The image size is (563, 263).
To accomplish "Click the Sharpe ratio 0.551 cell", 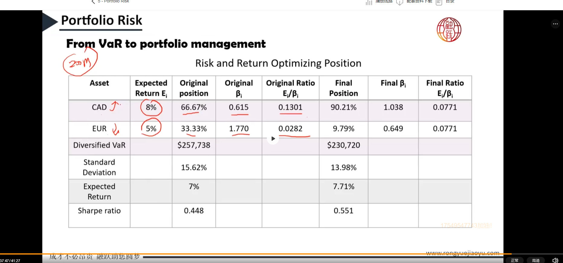I will 343,211.
